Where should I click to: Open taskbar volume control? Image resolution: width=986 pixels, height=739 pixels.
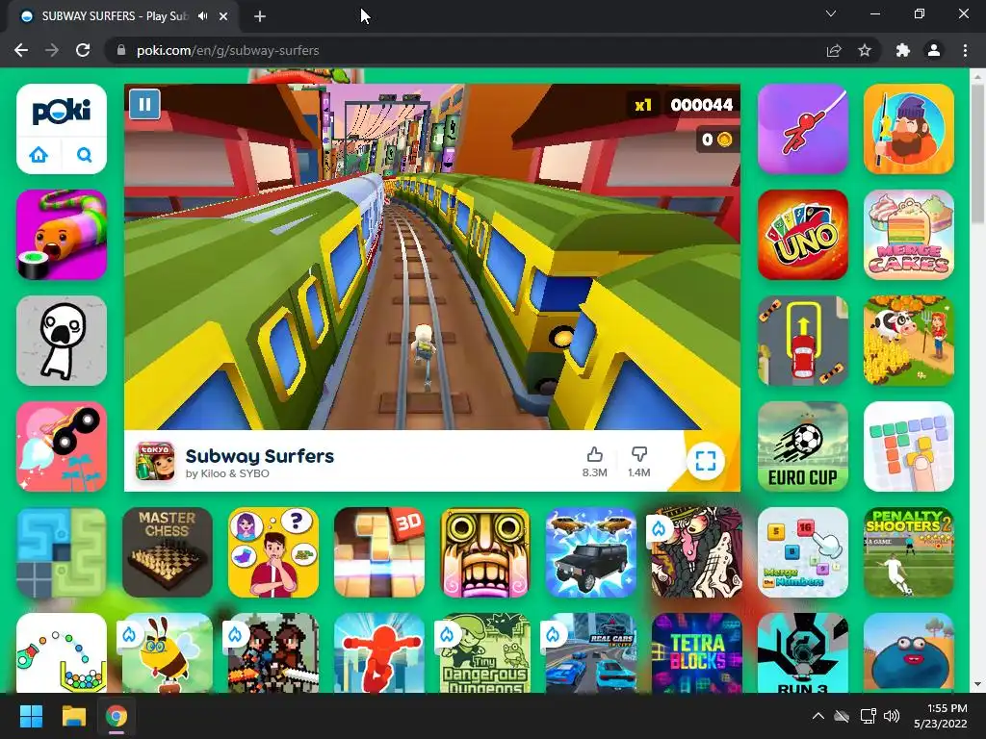click(x=892, y=716)
